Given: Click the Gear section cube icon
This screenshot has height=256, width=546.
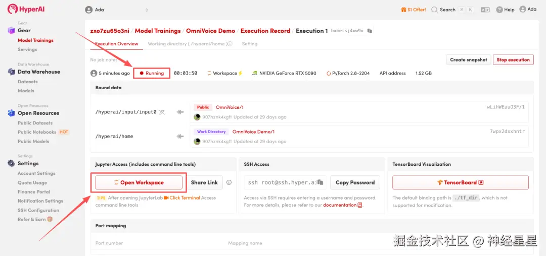Looking at the screenshot, I should pyautogui.click(x=11, y=31).
